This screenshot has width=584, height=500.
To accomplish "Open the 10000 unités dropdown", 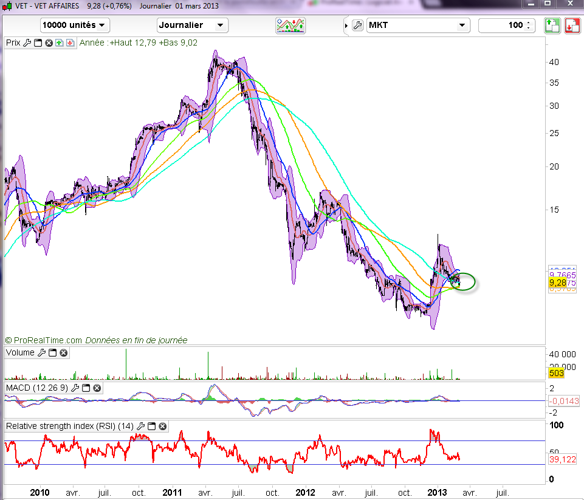I will pyautogui.click(x=75, y=26).
